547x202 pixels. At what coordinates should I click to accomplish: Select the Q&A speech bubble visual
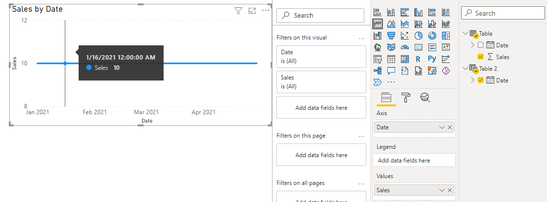coord(391,71)
